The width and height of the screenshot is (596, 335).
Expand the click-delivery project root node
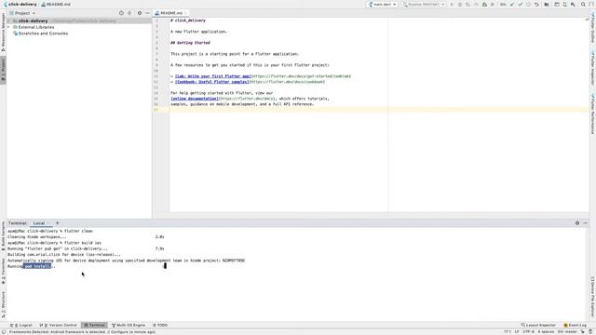[x=9, y=20]
